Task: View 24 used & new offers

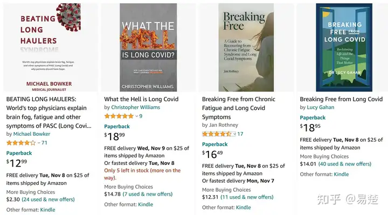Action: [x=48, y=199]
